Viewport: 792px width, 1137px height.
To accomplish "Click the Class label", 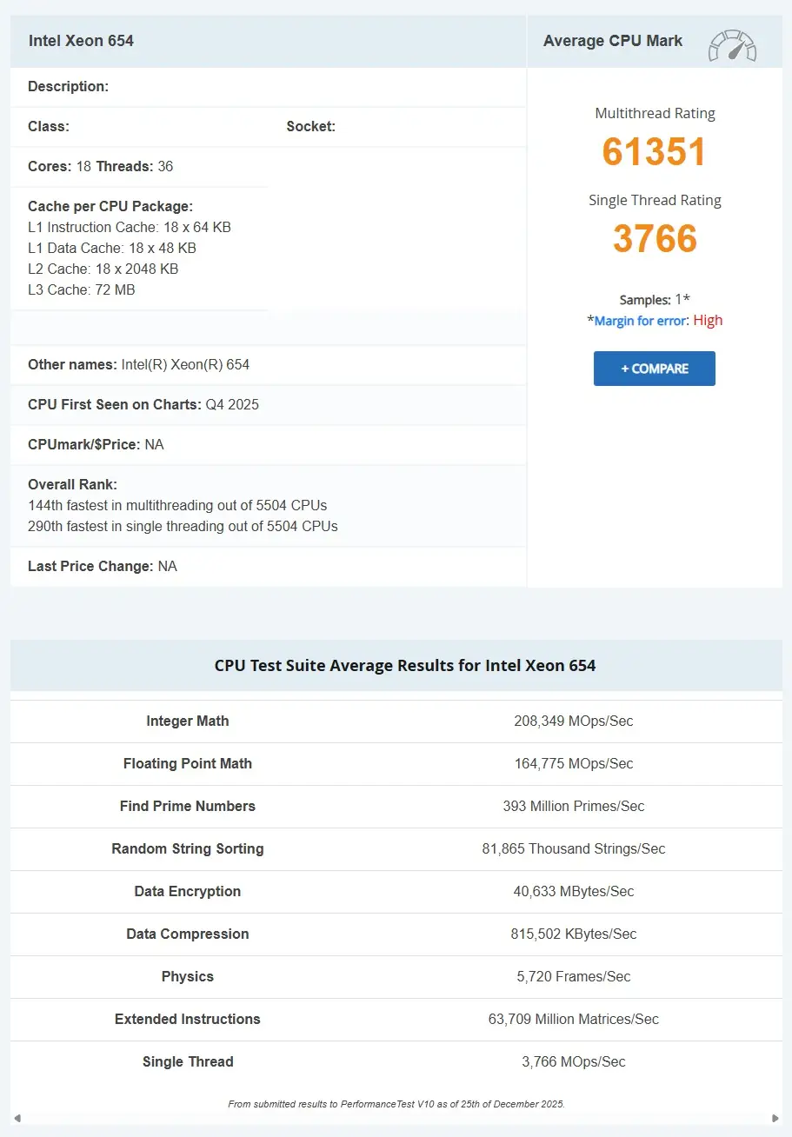I will [49, 127].
